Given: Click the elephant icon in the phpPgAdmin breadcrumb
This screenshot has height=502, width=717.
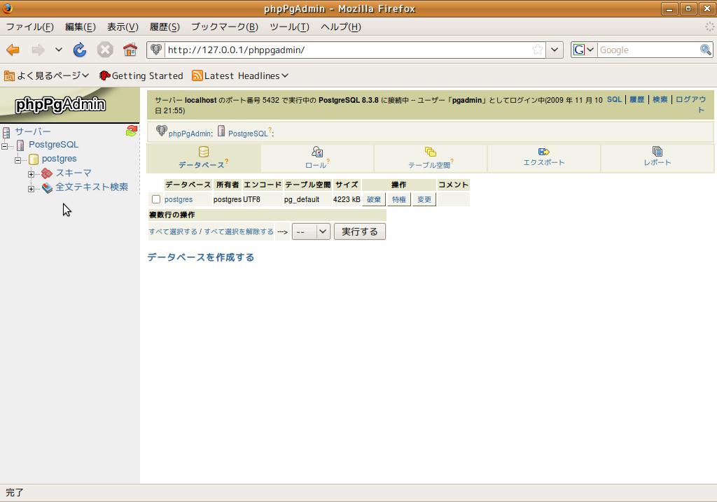Looking at the screenshot, I should tap(161, 130).
